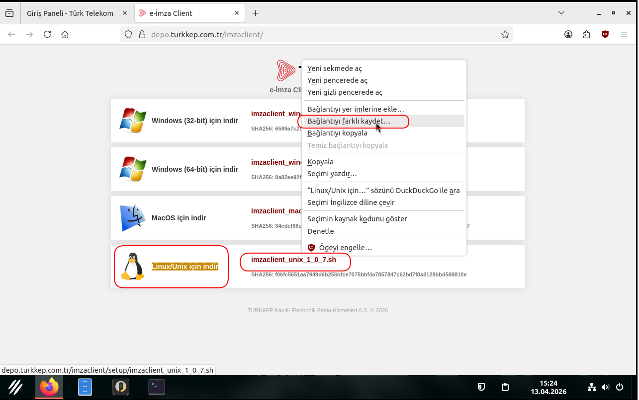Viewport: 639px width, 400px height.
Task: Choose 'Yeni pencerede aç' menu entry
Action: (x=384, y=80)
